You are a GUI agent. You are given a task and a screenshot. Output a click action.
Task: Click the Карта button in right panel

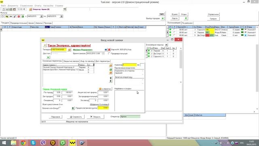[174, 18]
